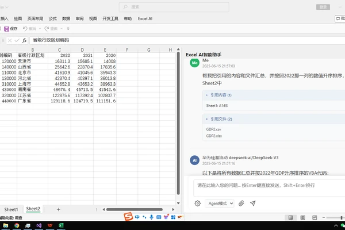Click the Redo (重做) arrow icon
345x230 pixels.
click(x=47, y=29)
